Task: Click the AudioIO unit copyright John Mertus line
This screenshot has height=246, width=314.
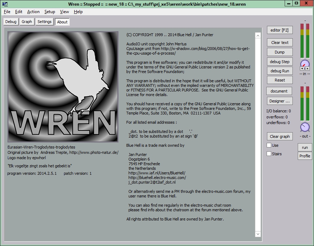Action: 156,44
